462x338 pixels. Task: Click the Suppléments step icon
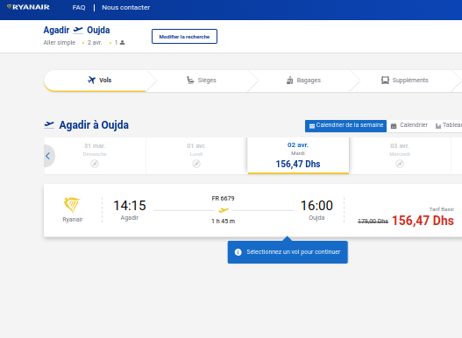coord(385,80)
